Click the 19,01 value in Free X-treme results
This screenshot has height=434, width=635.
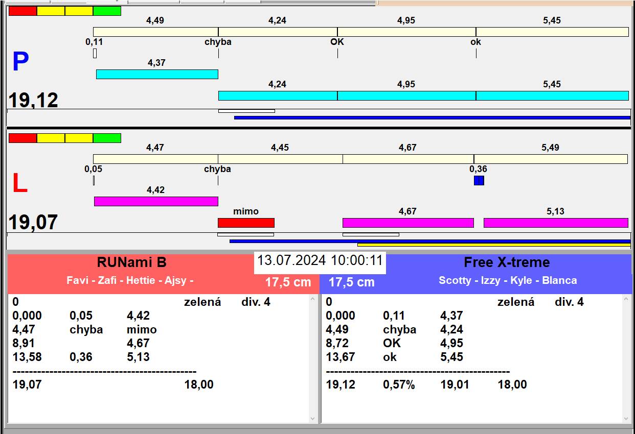455,384
